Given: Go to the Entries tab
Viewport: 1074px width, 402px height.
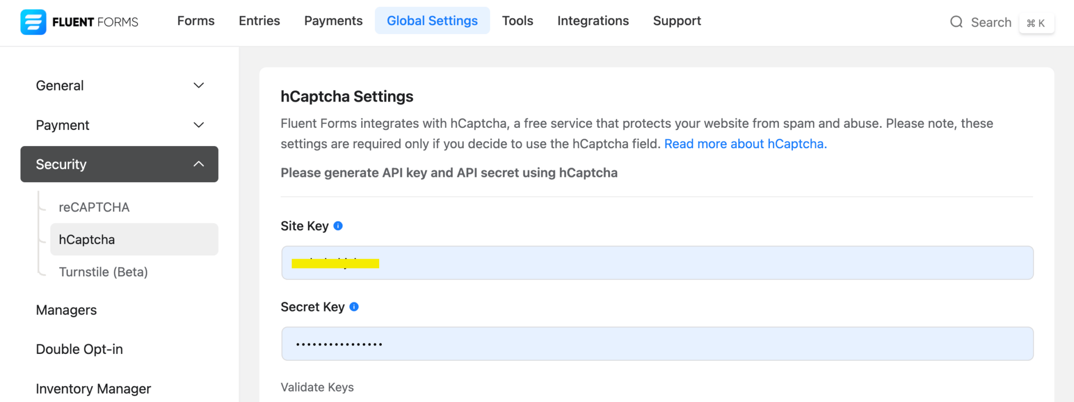Looking at the screenshot, I should [259, 21].
